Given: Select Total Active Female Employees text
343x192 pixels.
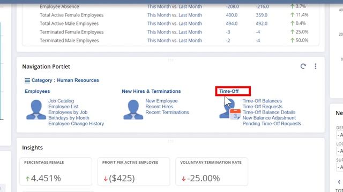Looking at the screenshot, I should (71, 15).
